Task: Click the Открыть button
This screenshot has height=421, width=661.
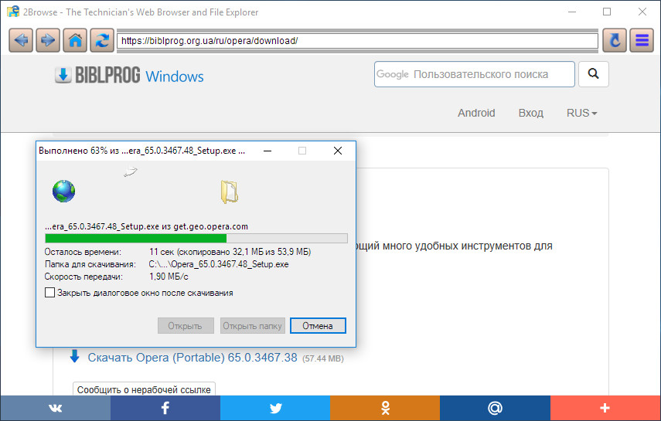Action: 186,326
